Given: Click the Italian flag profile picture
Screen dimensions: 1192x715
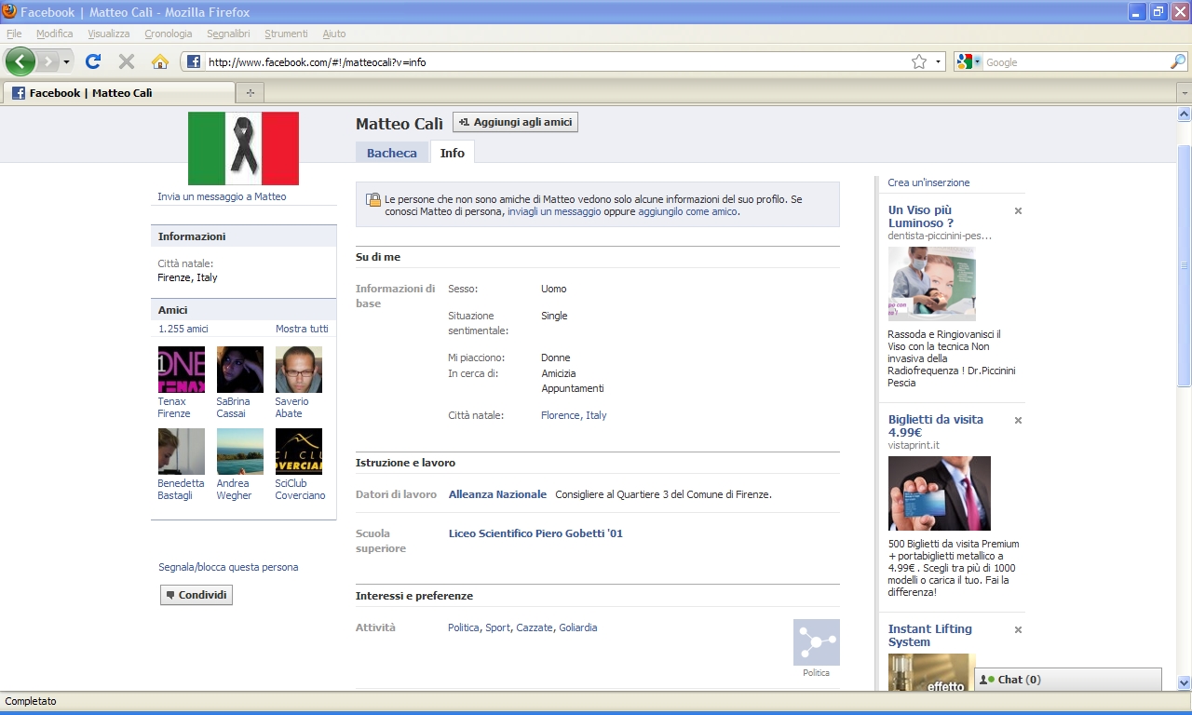Looking at the screenshot, I should click(x=243, y=149).
